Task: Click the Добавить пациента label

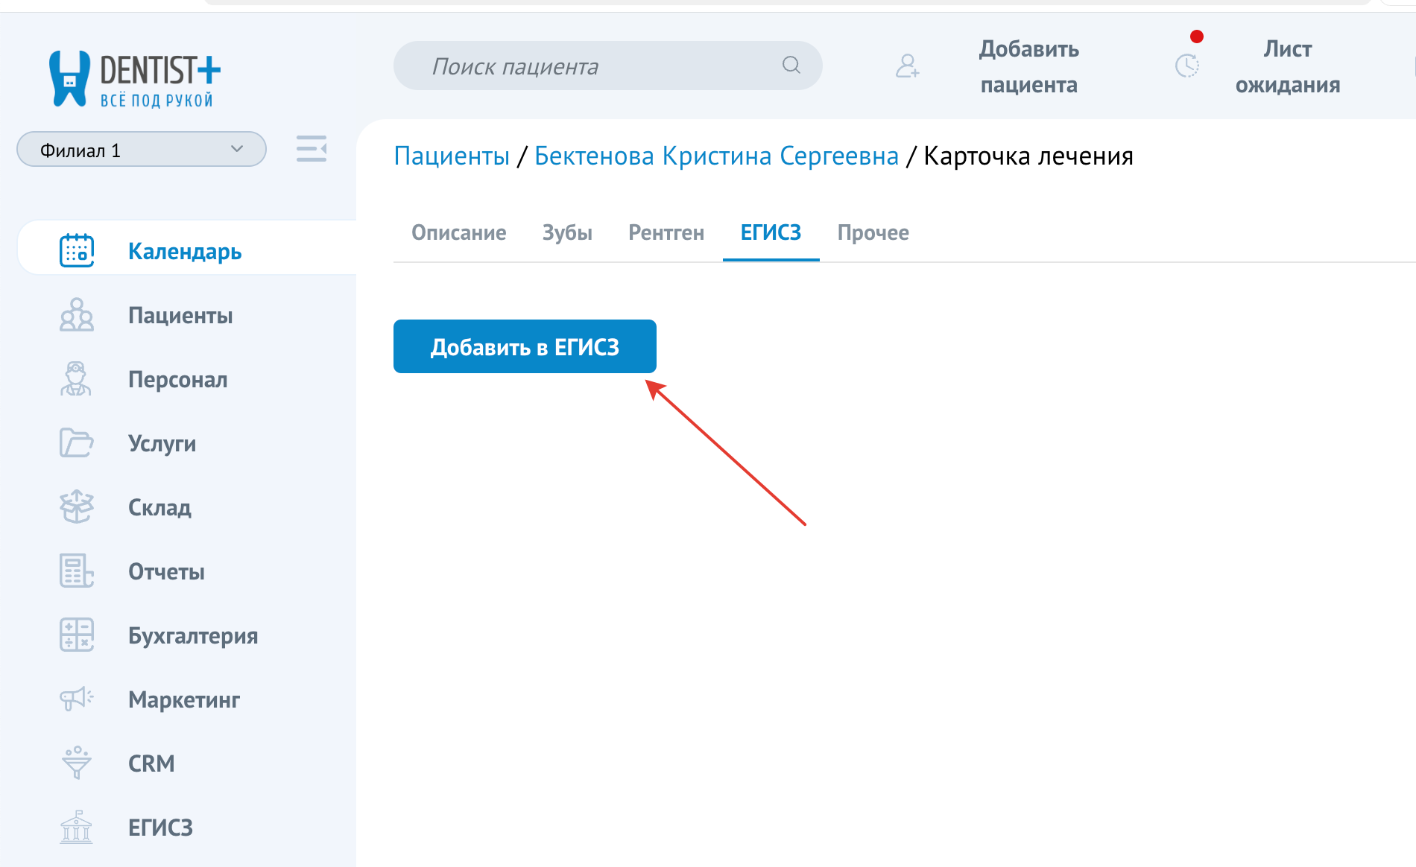Action: tap(1029, 67)
